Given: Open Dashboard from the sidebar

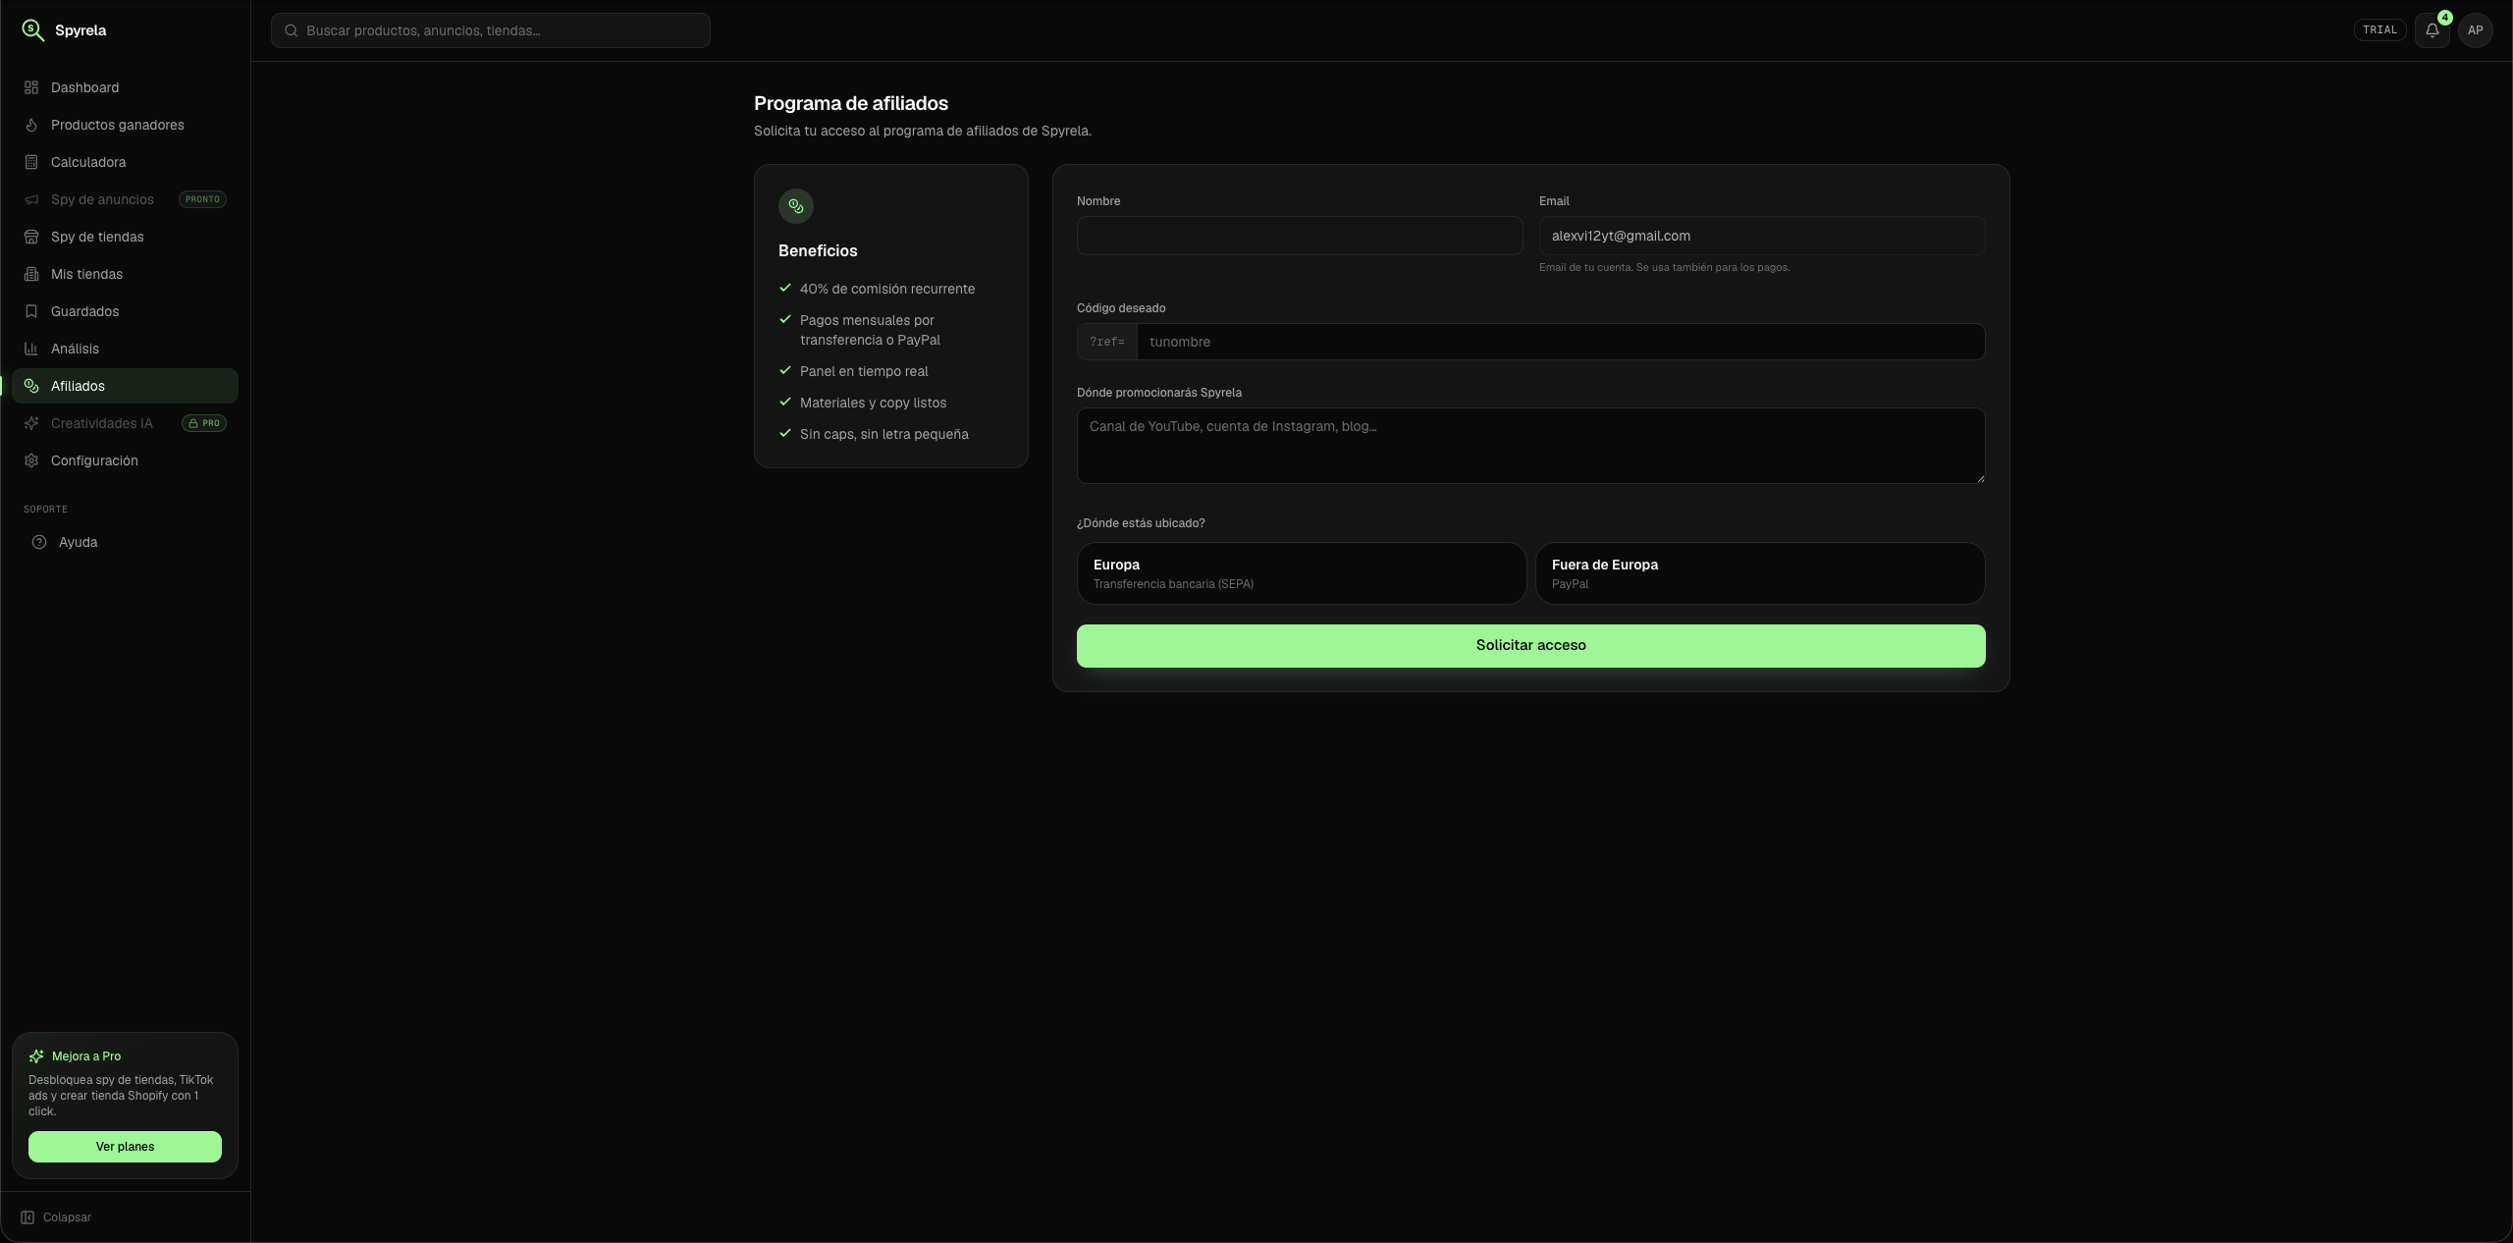Looking at the screenshot, I should point(125,87).
